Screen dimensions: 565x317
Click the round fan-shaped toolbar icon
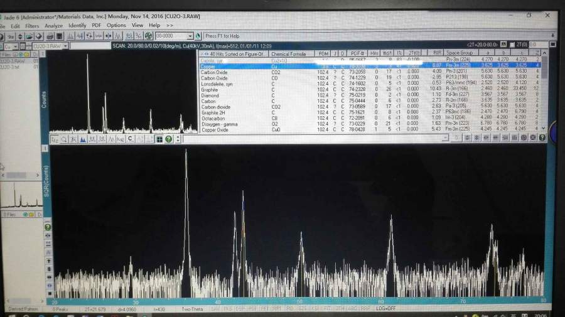point(148,36)
